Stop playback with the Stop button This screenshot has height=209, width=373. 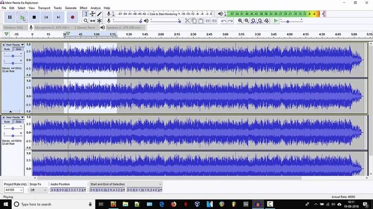tap(34, 17)
